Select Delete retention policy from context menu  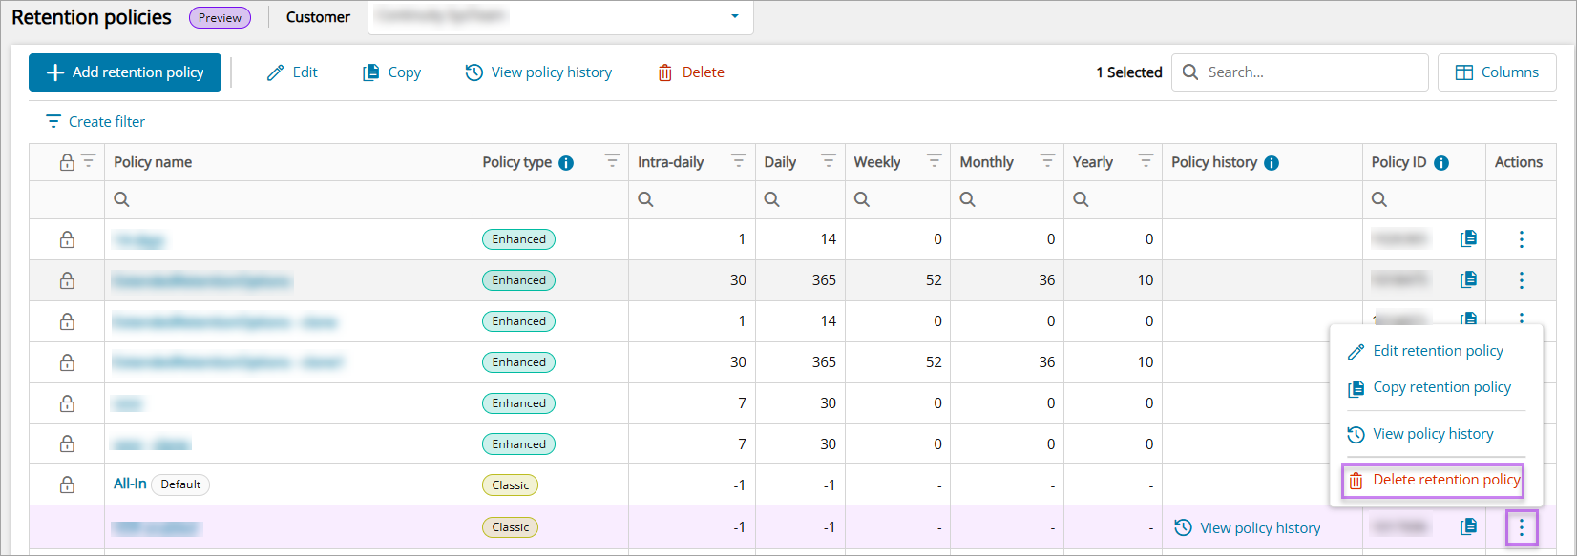coord(1434,480)
